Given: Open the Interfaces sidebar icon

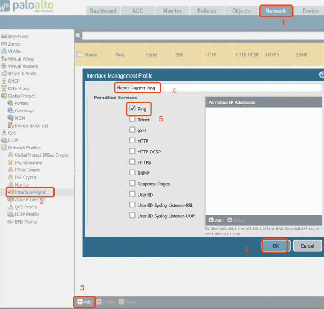Looking at the screenshot, I should pyautogui.click(x=4, y=37).
